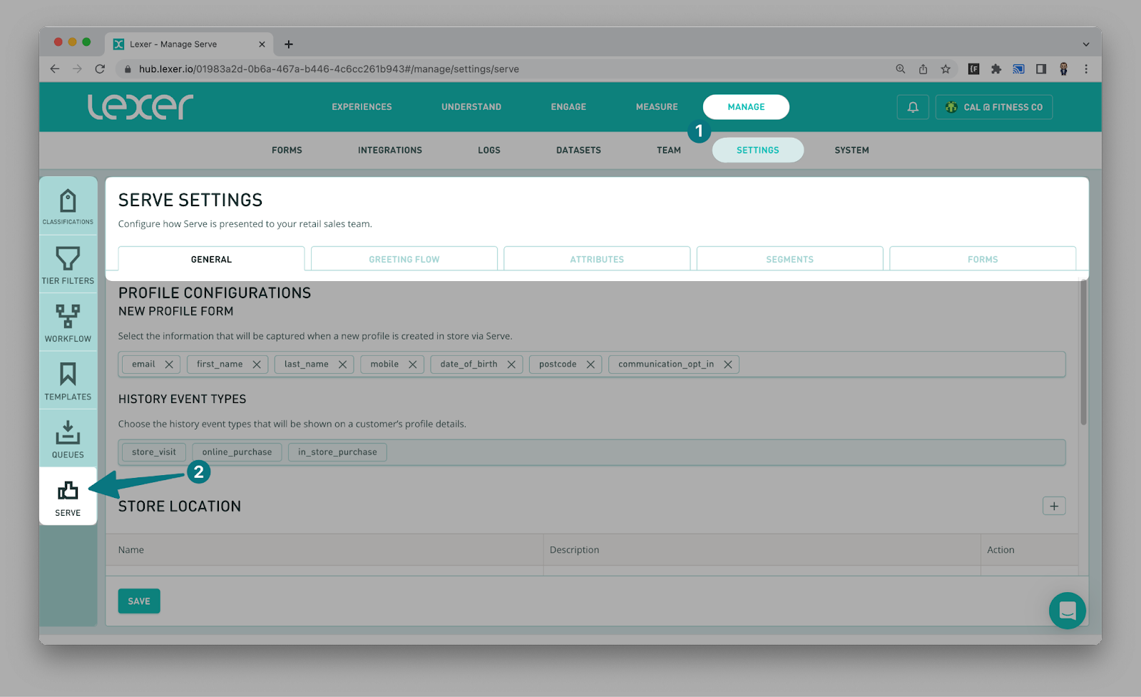Click the Lexer logo

pos(140,106)
